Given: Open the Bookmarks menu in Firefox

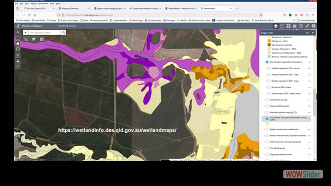Looking at the screenshot, I should click(x=43, y=4).
